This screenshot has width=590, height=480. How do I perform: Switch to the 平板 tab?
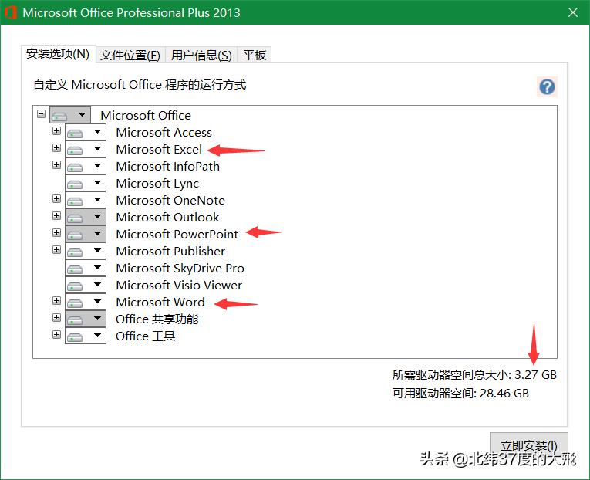[255, 55]
